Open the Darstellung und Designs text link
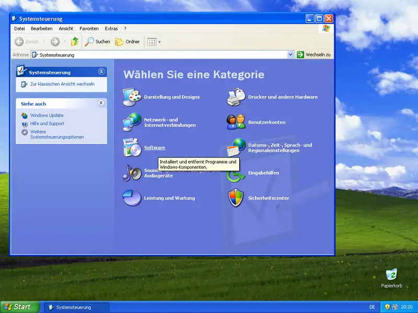Image resolution: width=418 pixels, height=313 pixels. point(172,97)
